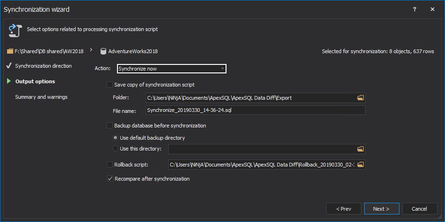Uncheck Recompare after synchronization
Screen dimensions: 445x222
110,179
